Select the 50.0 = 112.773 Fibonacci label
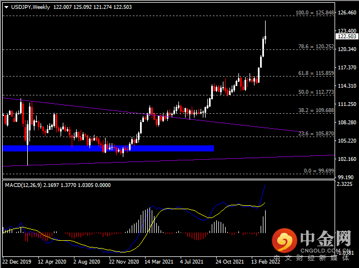Screen dimensions: 359x268 tap(316, 92)
